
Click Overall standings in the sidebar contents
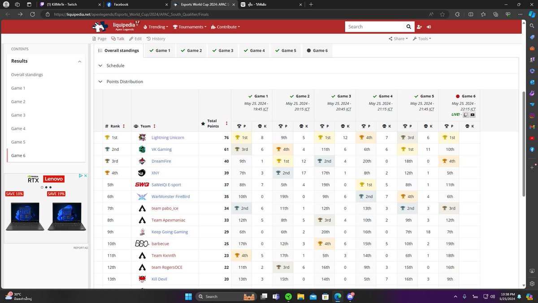(27, 75)
